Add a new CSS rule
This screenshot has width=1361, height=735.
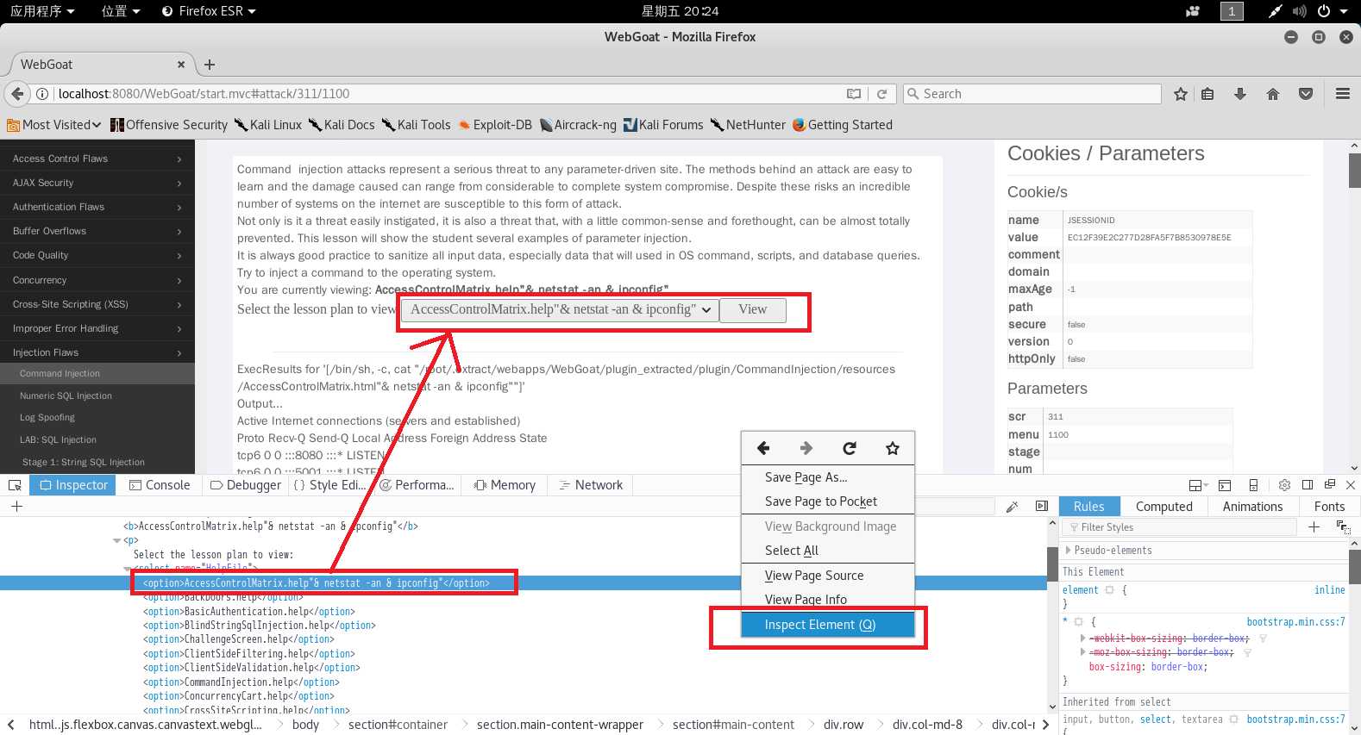coord(1314,527)
